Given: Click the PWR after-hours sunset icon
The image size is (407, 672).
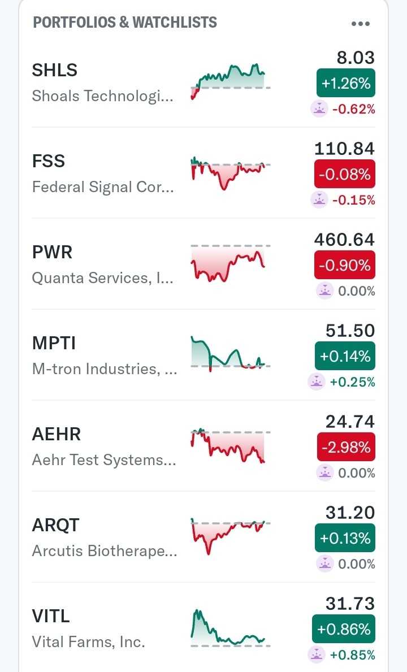Looking at the screenshot, I should point(325,291).
